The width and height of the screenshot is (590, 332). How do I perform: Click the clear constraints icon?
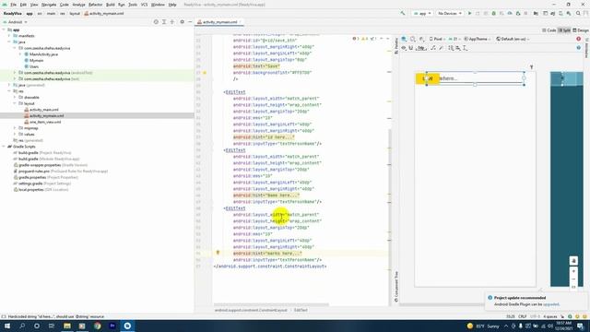(433, 48)
